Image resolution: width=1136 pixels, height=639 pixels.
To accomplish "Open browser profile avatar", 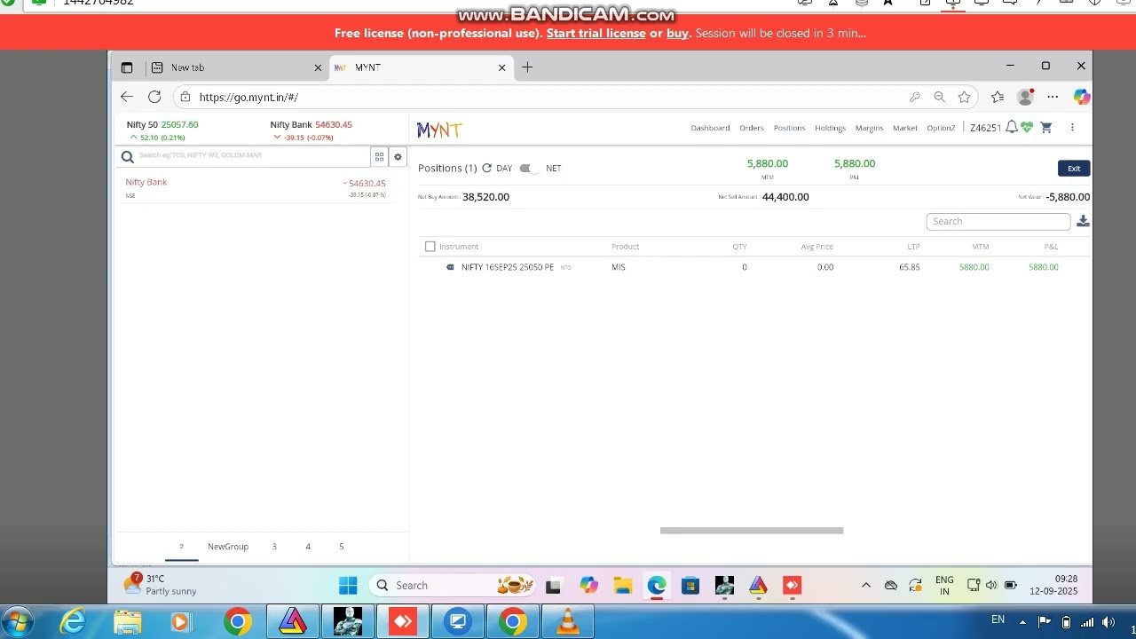I will (x=1025, y=97).
